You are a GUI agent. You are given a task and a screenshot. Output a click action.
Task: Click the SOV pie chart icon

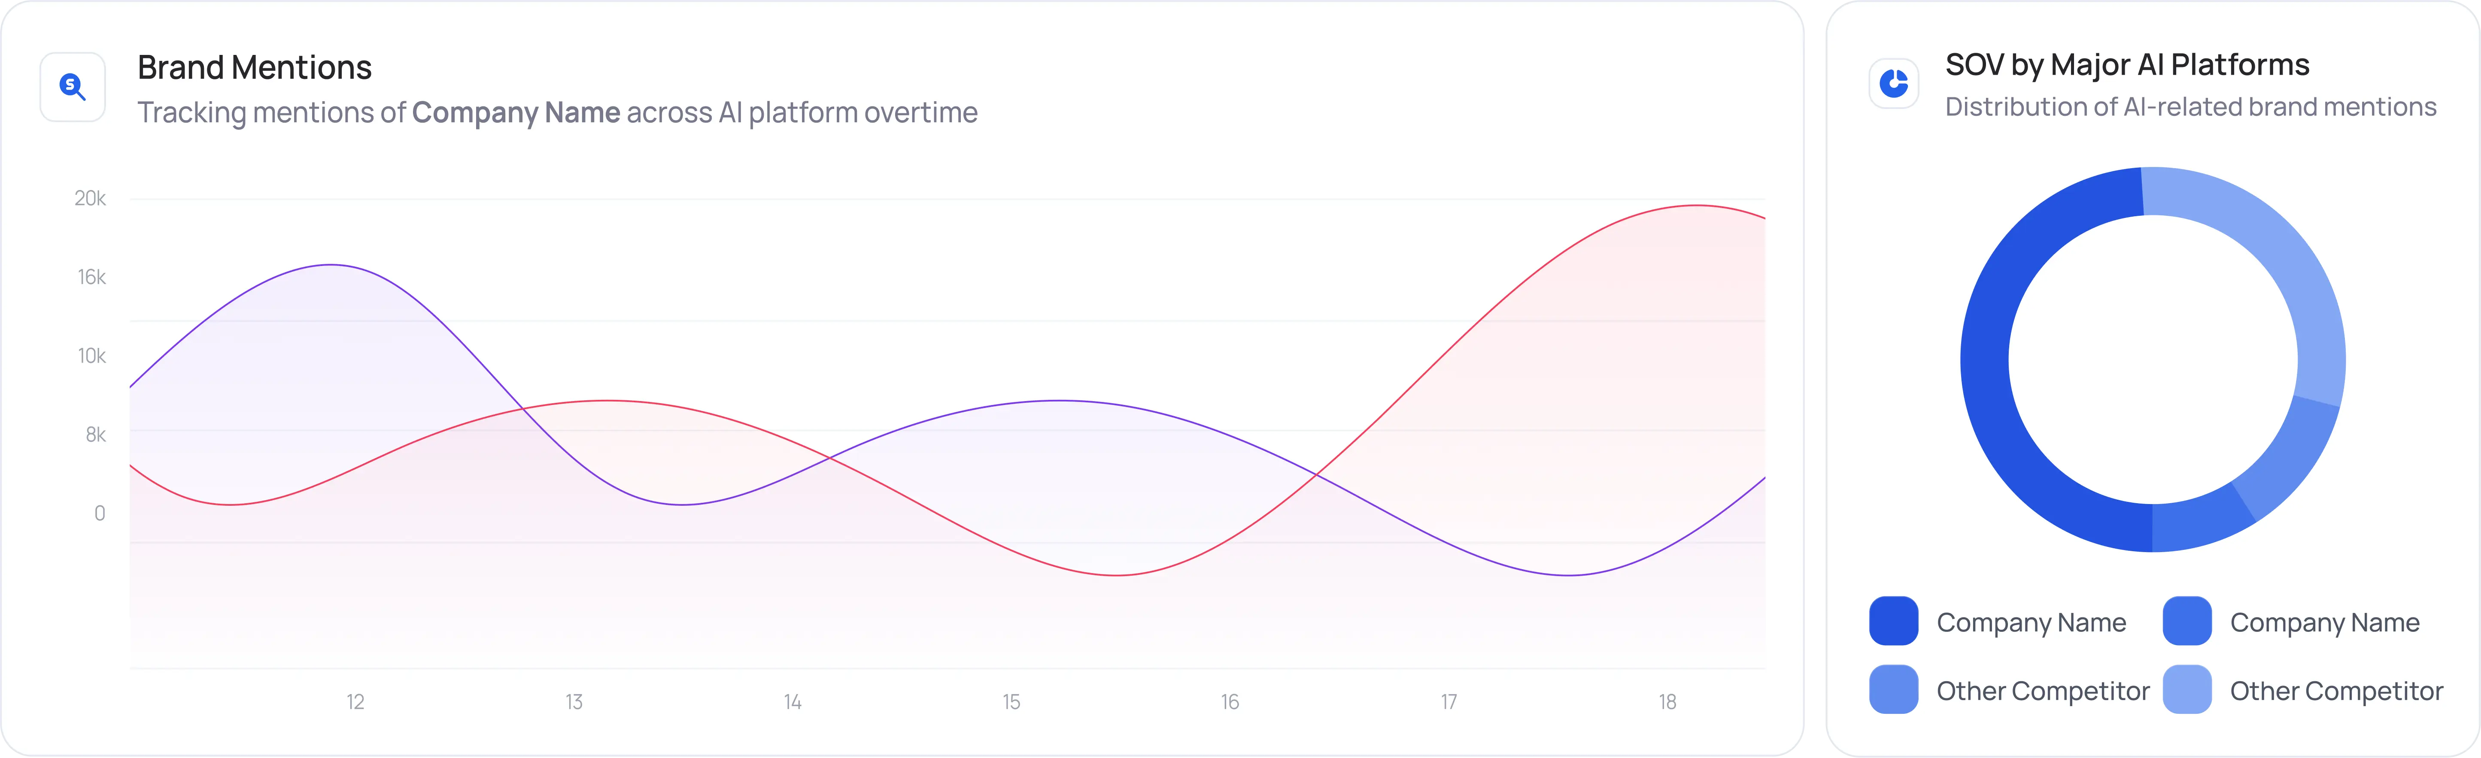coord(1894,85)
